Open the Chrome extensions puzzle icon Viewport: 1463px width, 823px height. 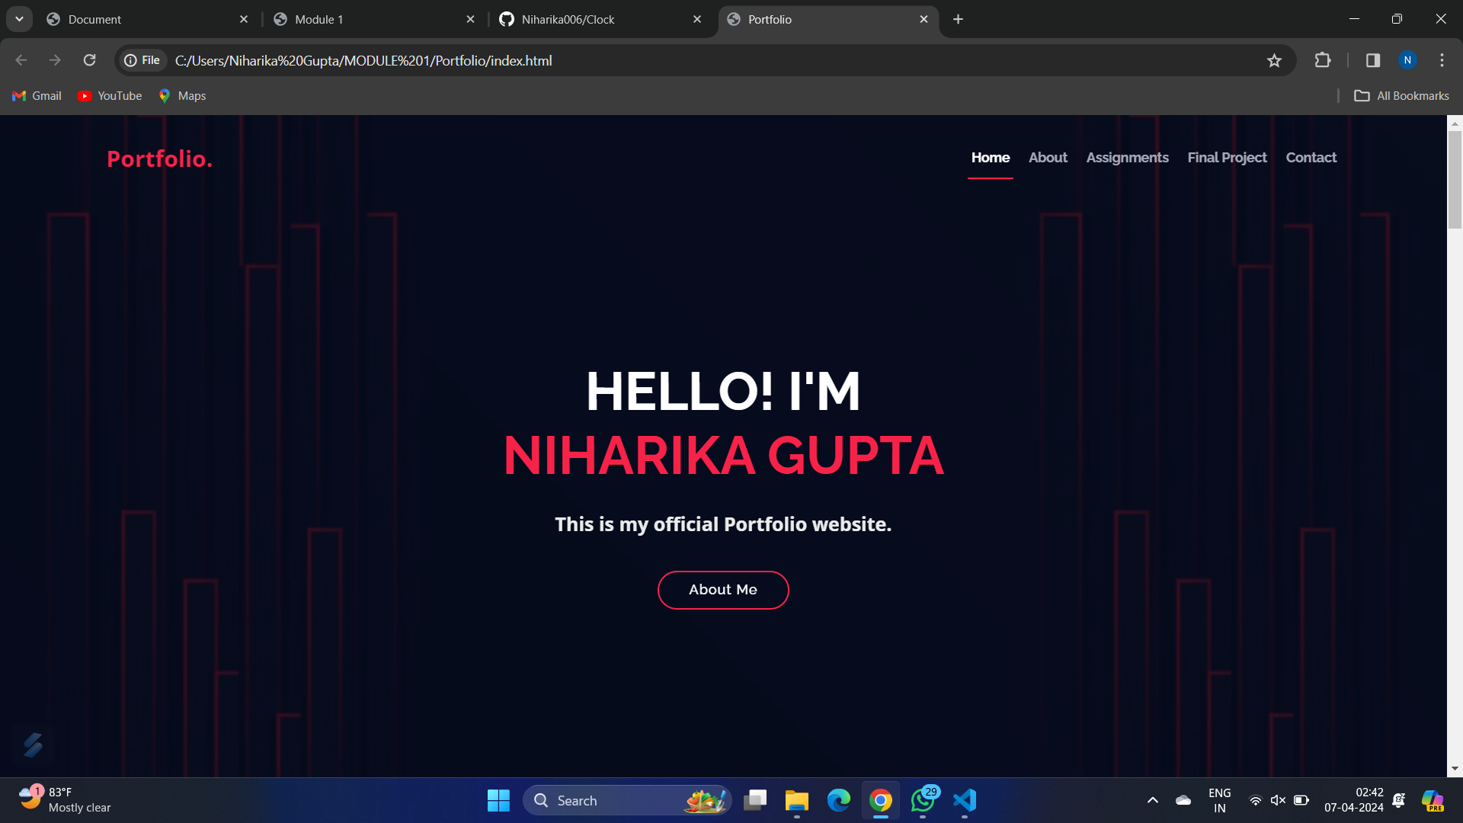coord(1323,60)
